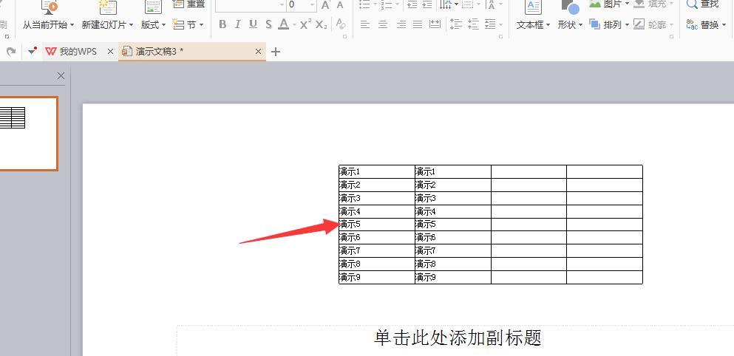Image resolution: width=734 pixels, height=356 pixels.
Task: Click the align text box icon
Action: (x=467, y=4)
